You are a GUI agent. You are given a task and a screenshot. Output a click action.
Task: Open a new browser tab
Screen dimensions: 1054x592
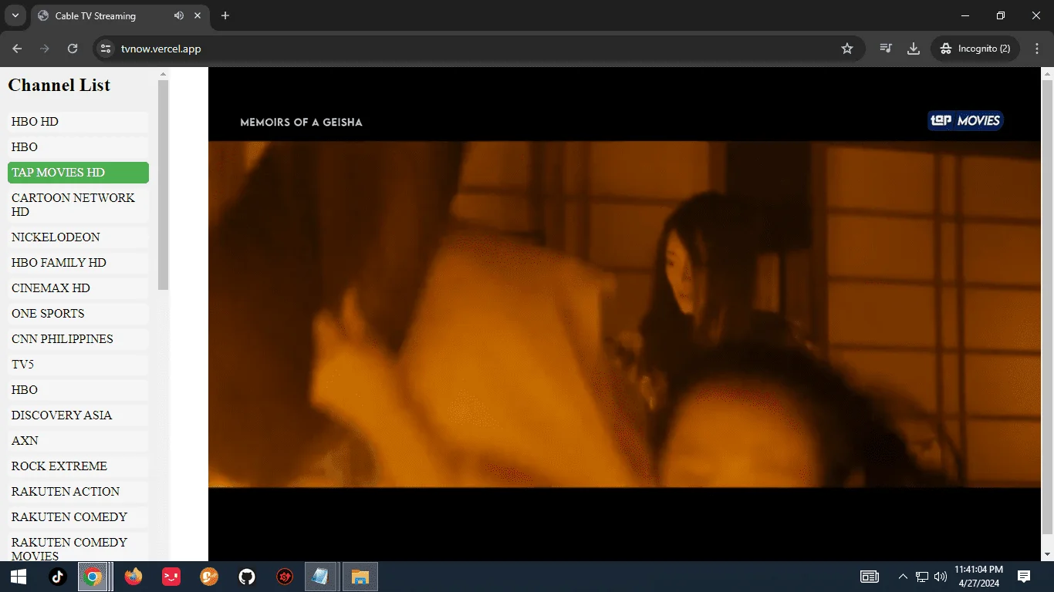[225, 15]
